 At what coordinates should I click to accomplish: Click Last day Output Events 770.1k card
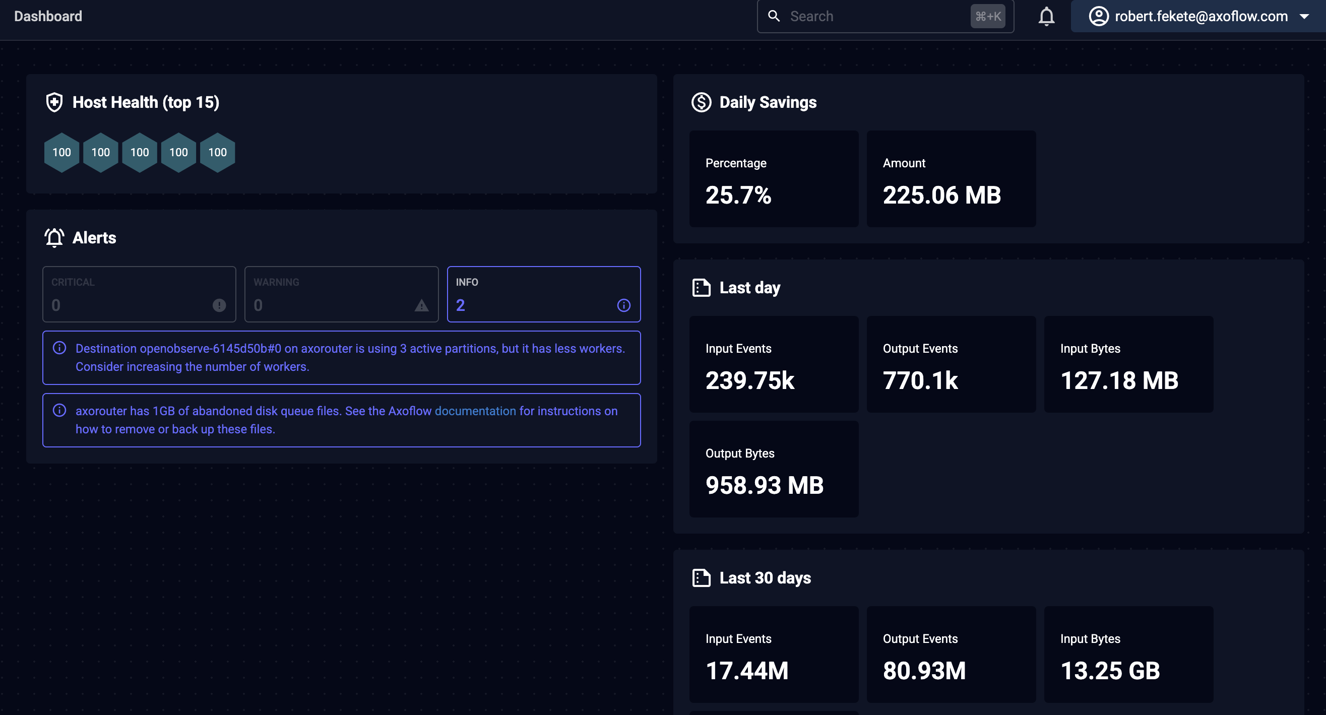point(951,364)
